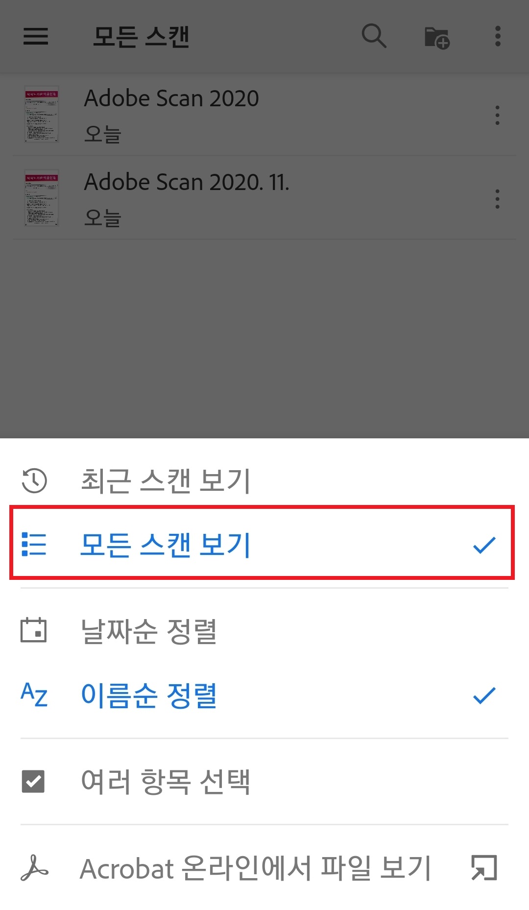Click the recent scans clock icon
Viewport: 529px width, 910px height.
coord(34,480)
